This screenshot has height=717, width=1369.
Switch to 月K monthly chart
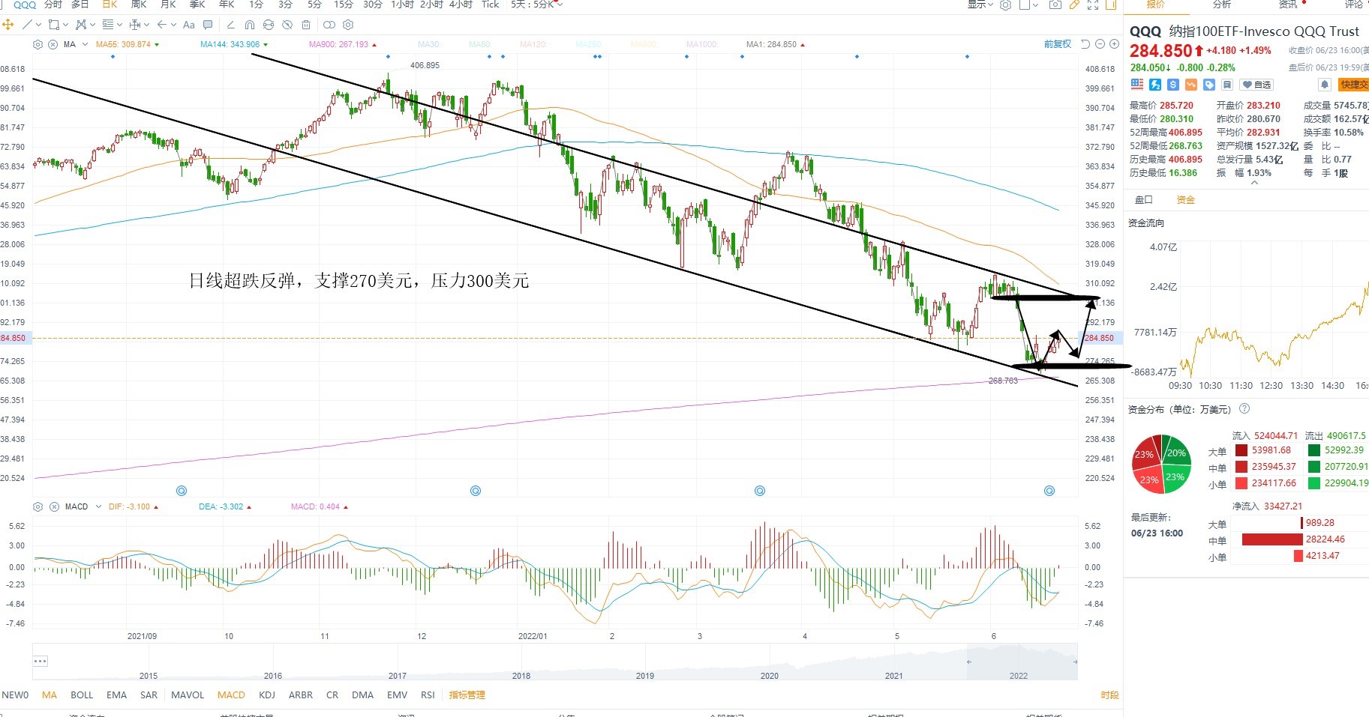click(168, 4)
